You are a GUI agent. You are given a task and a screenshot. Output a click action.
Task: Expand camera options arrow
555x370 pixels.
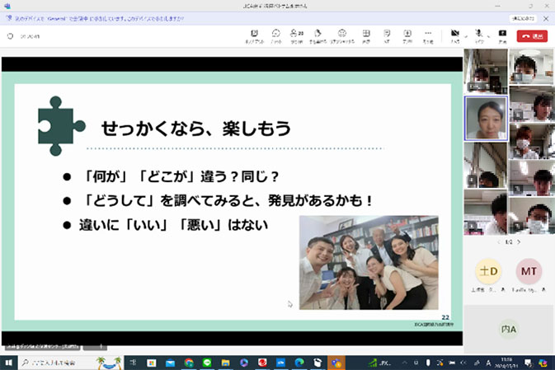[466, 36]
